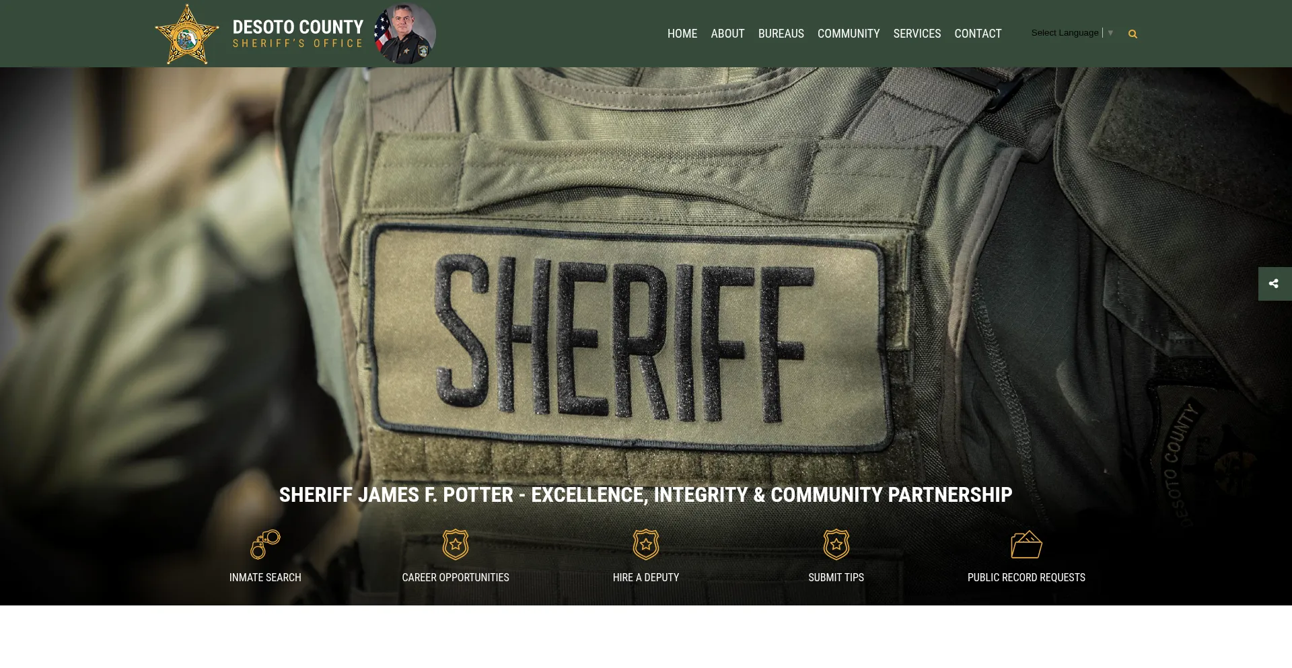Click the INMATE SEARCH text link
Screen dimensions: 1292x668
[x=265, y=578]
